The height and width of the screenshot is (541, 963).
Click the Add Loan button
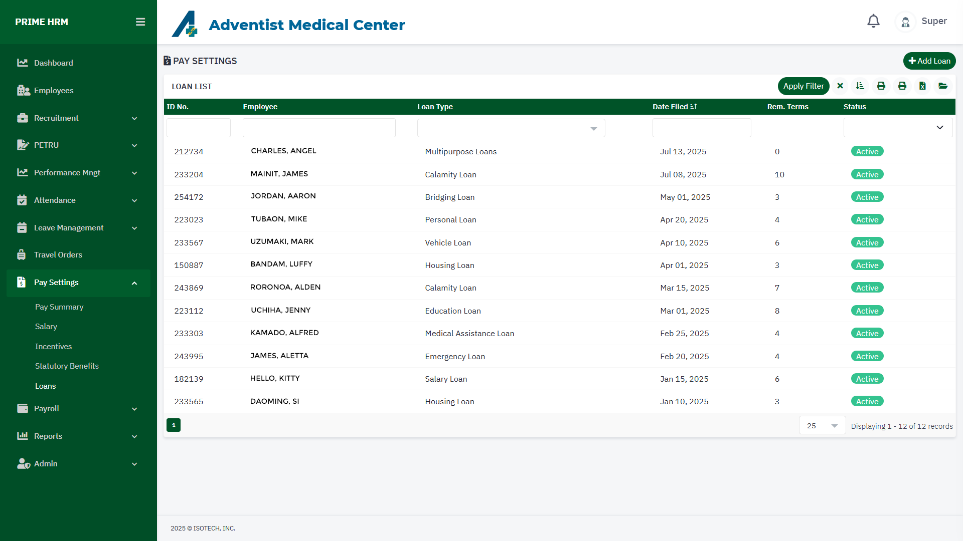(x=929, y=61)
